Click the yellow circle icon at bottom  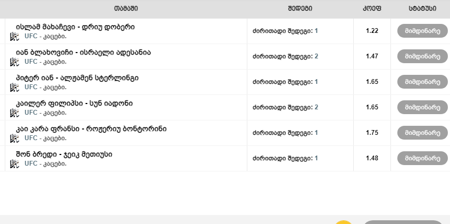(344, 222)
